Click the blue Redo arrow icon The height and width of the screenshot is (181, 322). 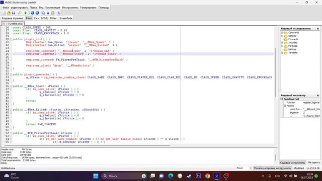(x=37, y=13)
